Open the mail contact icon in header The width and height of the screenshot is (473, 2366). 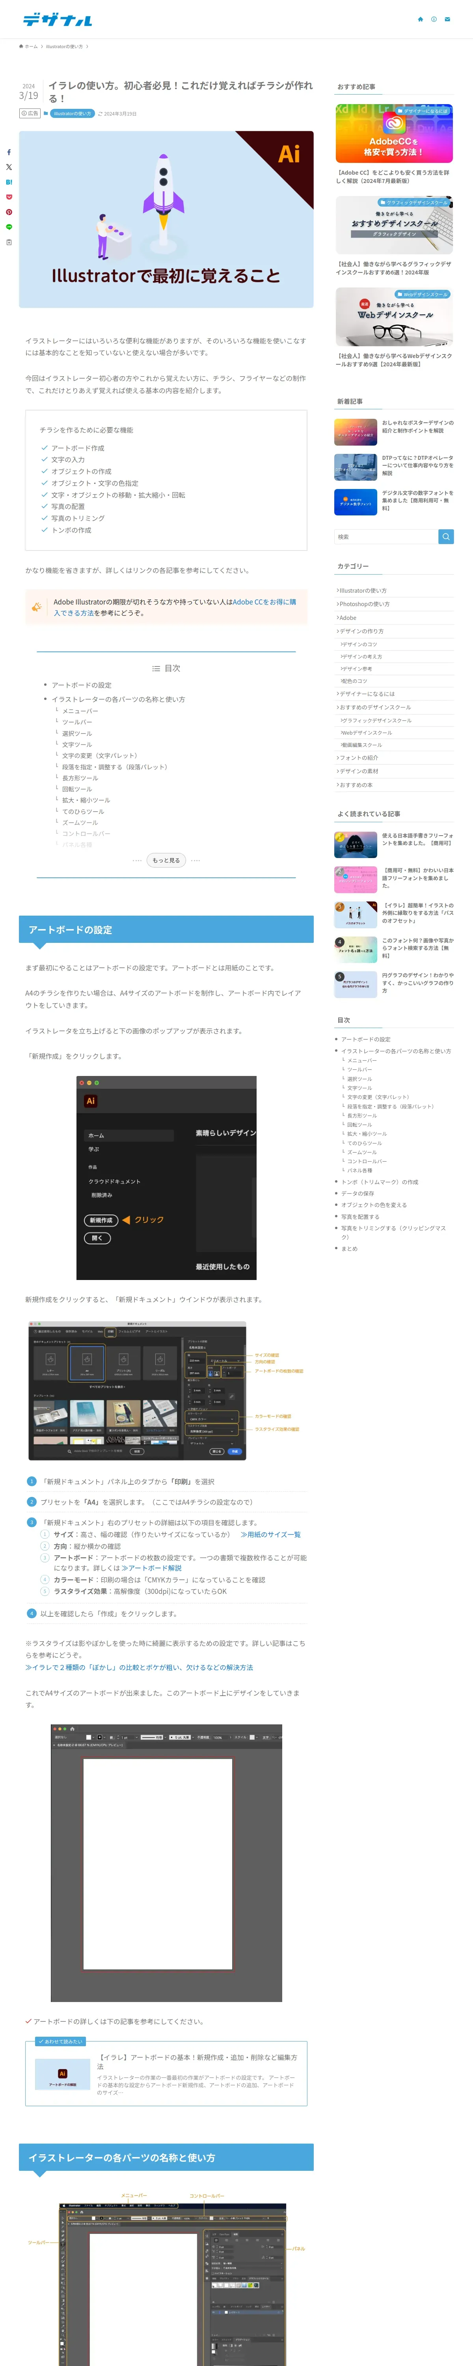[447, 19]
